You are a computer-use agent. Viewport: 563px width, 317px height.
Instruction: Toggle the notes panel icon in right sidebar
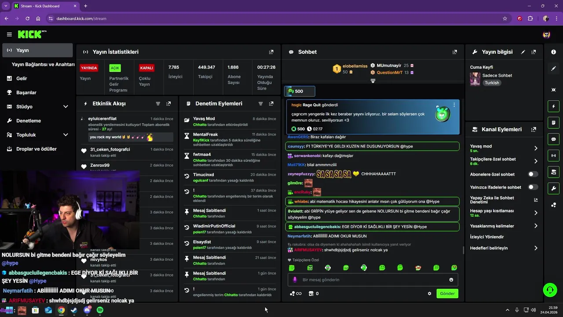pyautogui.click(x=553, y=122)
